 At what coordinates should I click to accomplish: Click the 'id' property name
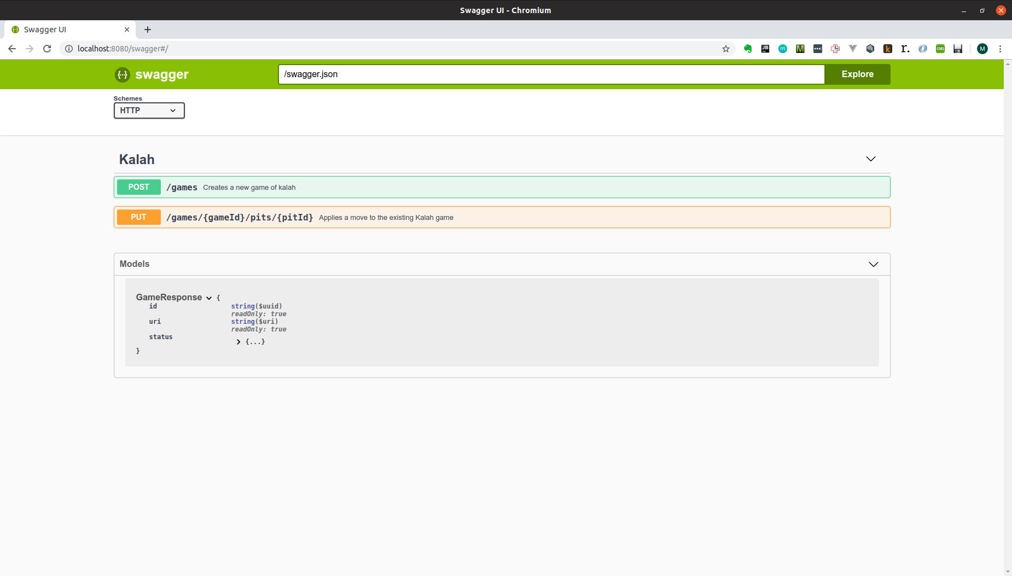(x=153, y=306)
